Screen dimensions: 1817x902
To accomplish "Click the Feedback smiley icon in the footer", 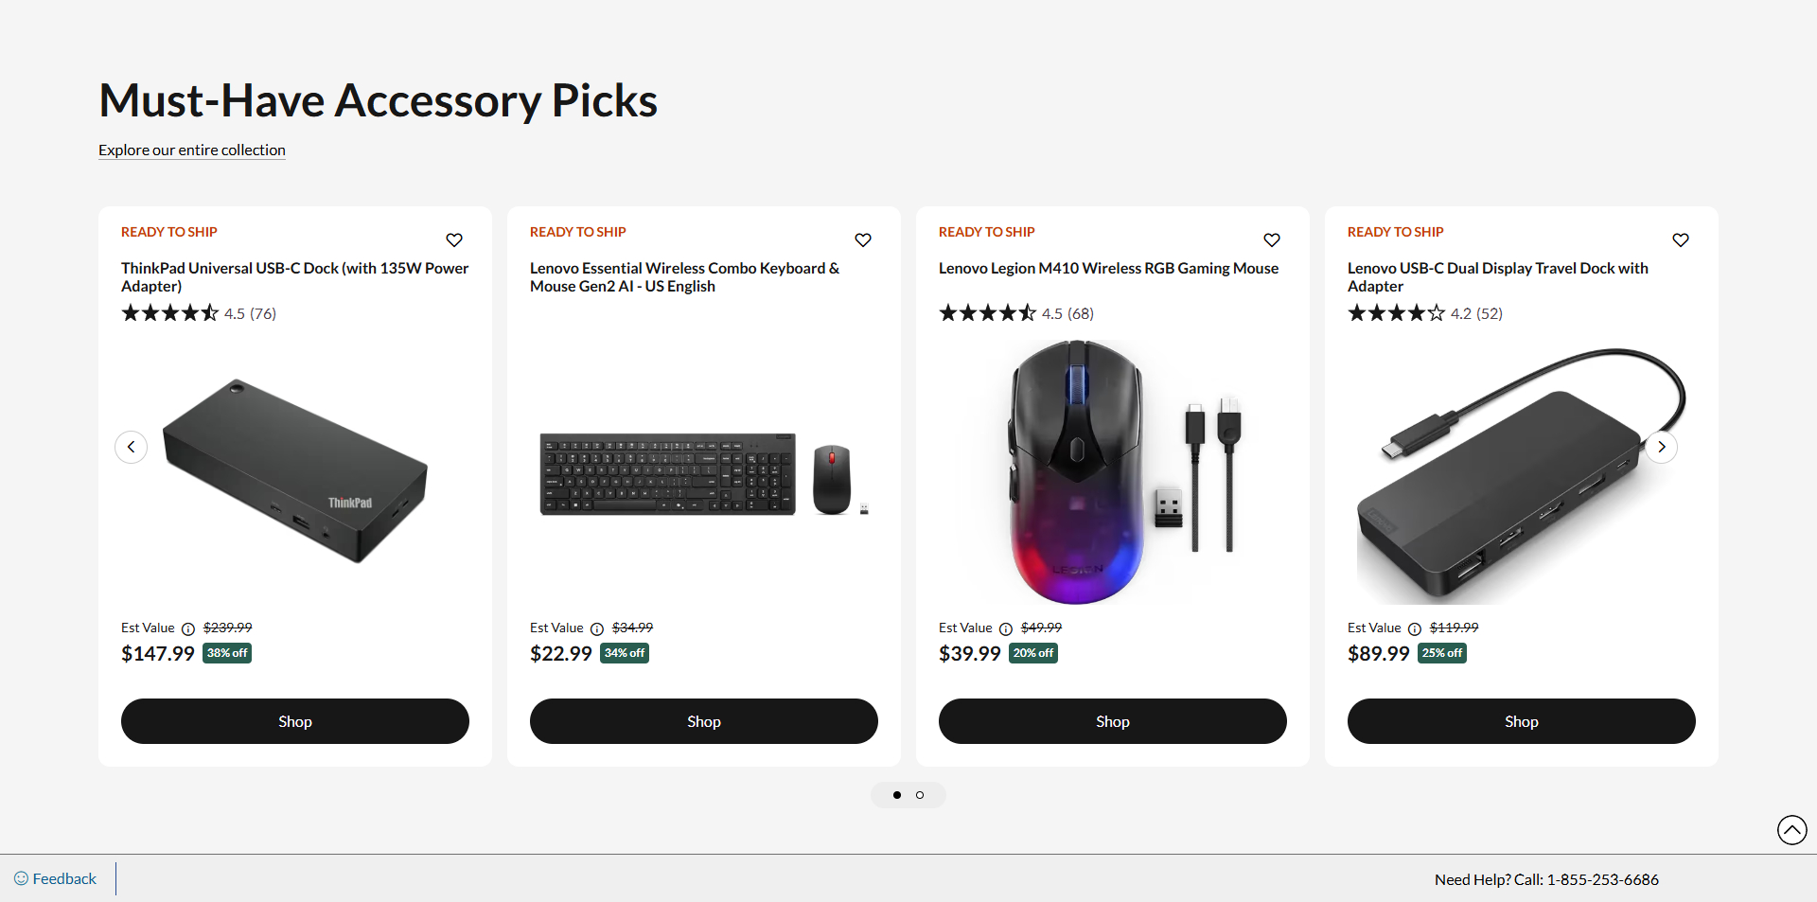I will pyautogui.click(x=21, y=878).
